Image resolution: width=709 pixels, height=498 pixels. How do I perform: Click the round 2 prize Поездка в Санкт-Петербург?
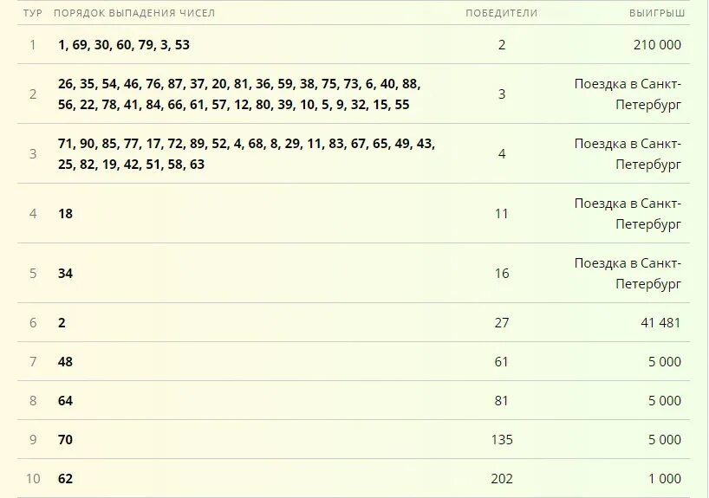pyautogui.click(x=628, y=94)
